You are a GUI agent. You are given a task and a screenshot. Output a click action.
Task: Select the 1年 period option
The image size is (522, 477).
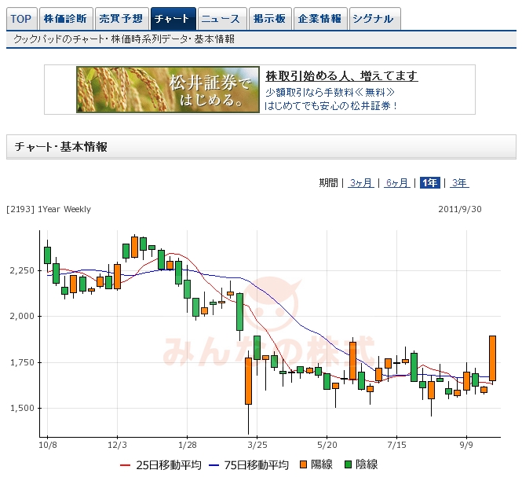point(430,183)
